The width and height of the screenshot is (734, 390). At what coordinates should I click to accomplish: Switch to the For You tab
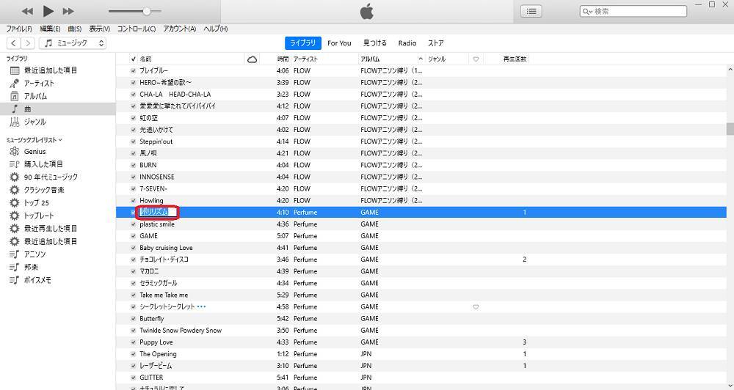(339, 43)
